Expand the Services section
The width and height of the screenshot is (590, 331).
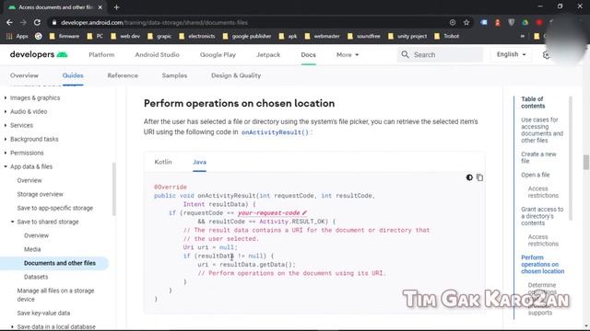21,125
